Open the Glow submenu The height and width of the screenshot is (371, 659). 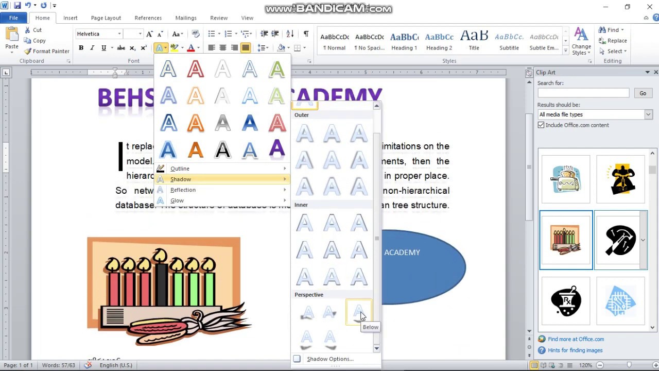click(x=222, y=200)
